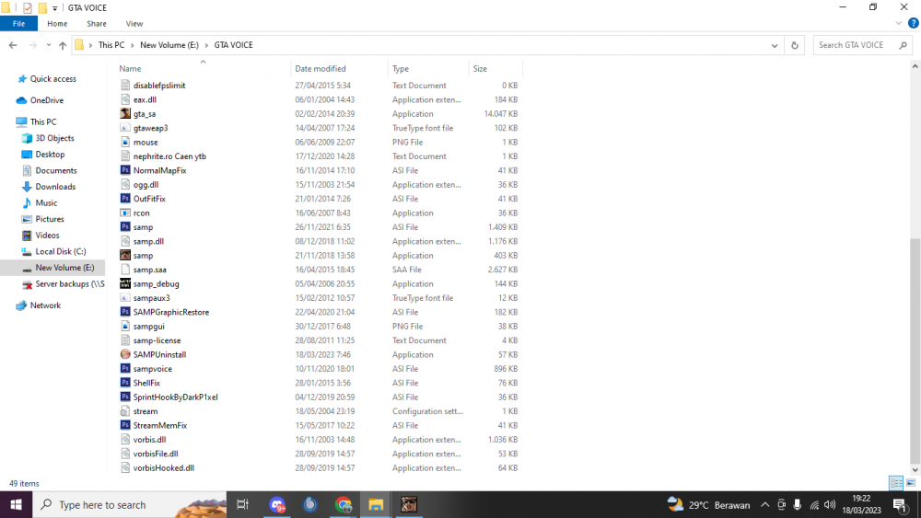Toggle the details view layout button
921x518 pixels.
896,483
